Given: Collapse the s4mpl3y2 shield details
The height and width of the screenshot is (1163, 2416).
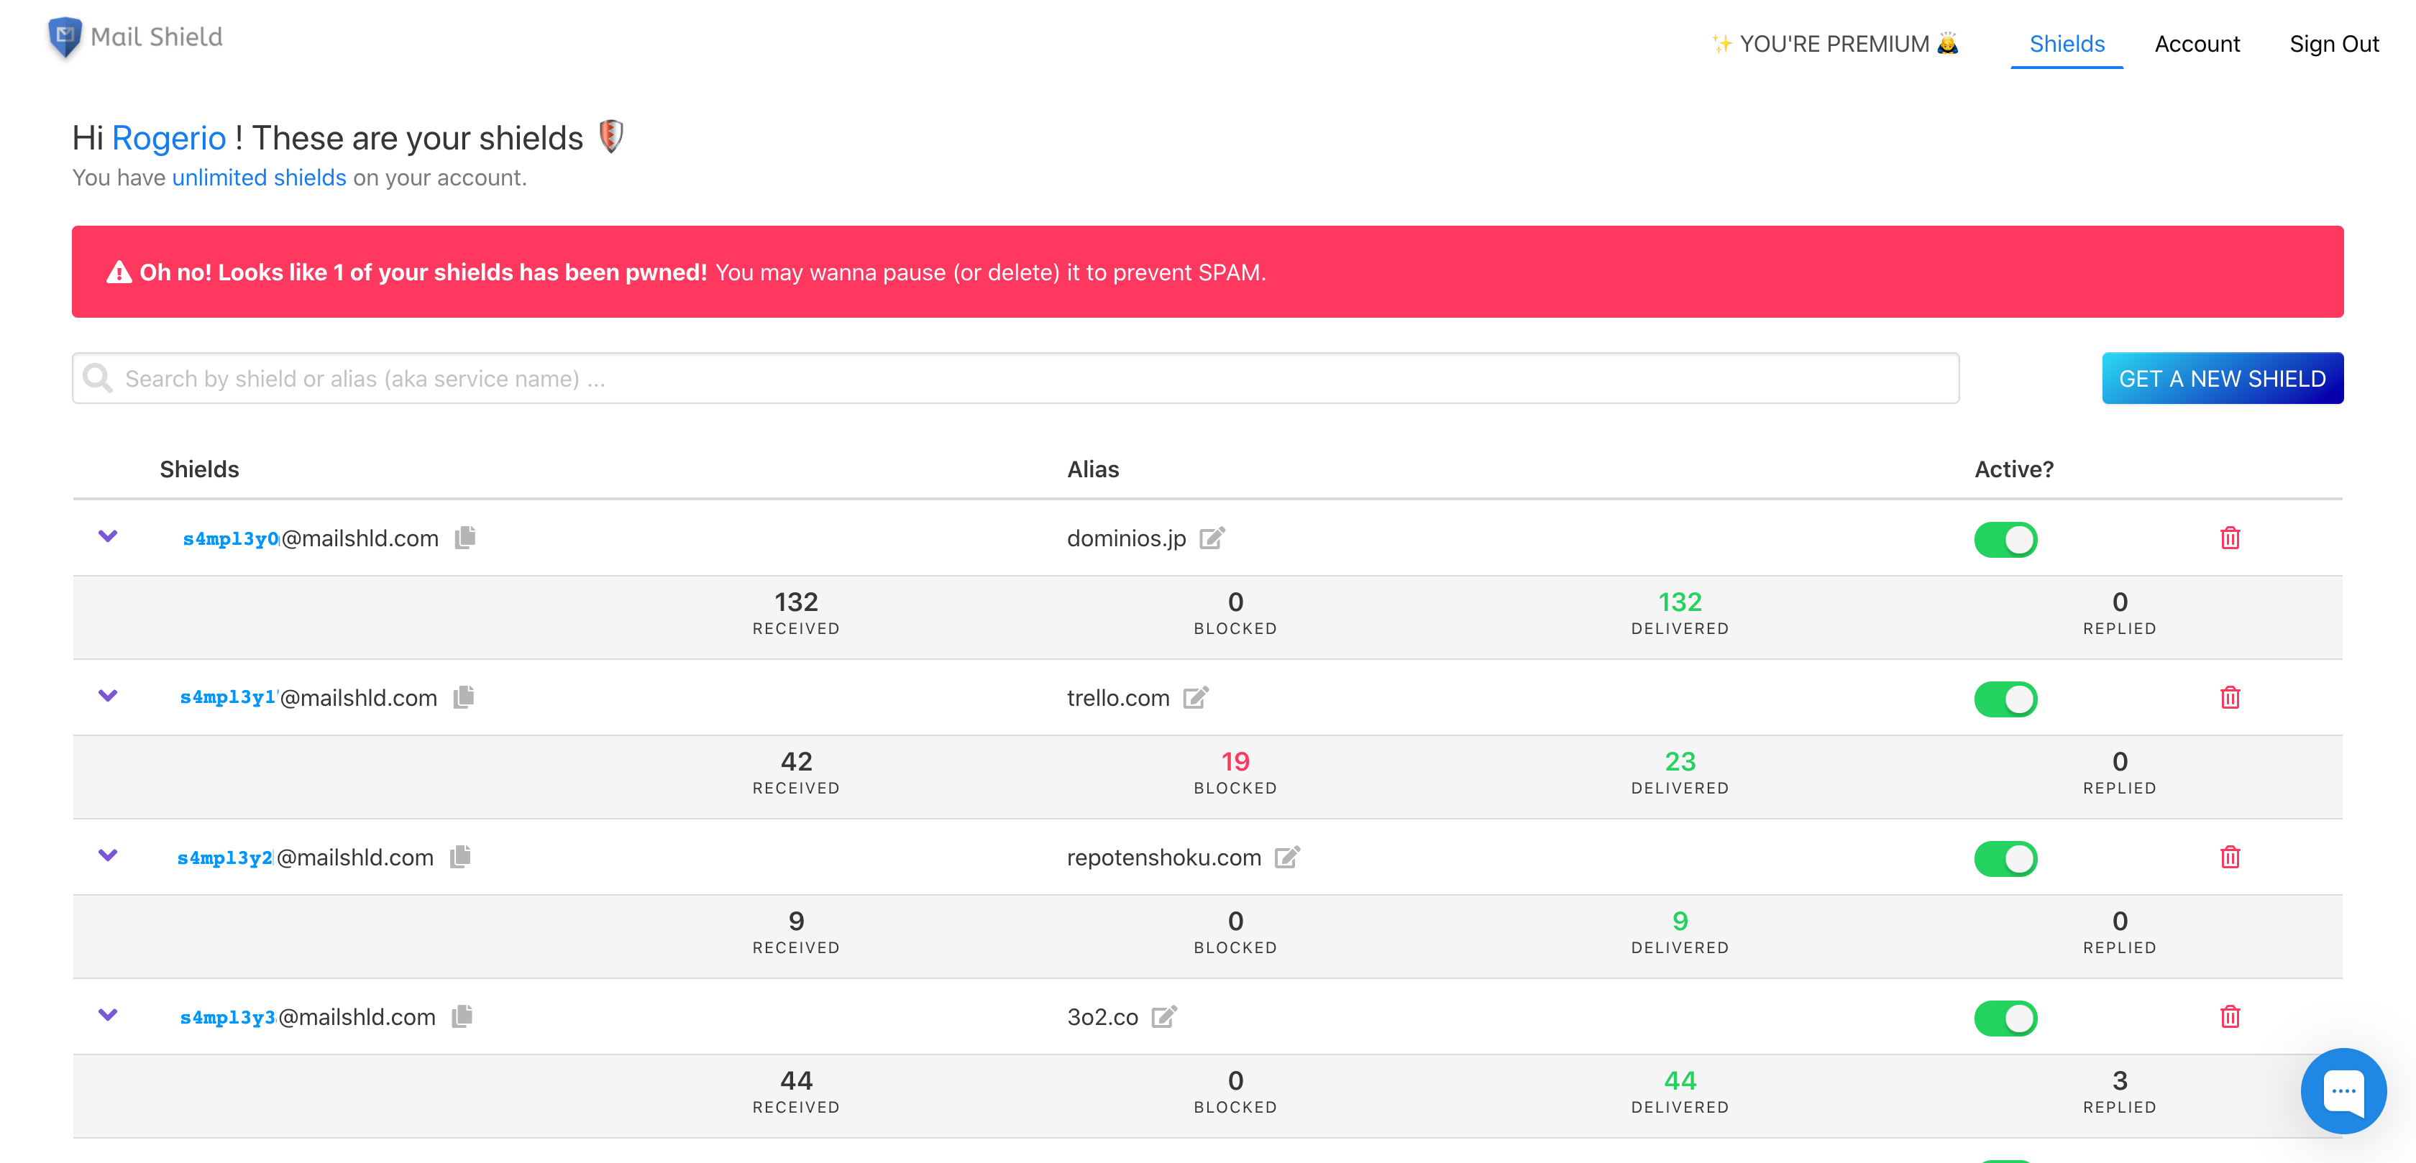Looking at the screenshot, I should (x=108, y=855).
